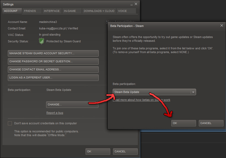Screen dimensions: 226x158
Task: Click Manage Steam Guard Account Security button
Action: (x=53, y=53)
